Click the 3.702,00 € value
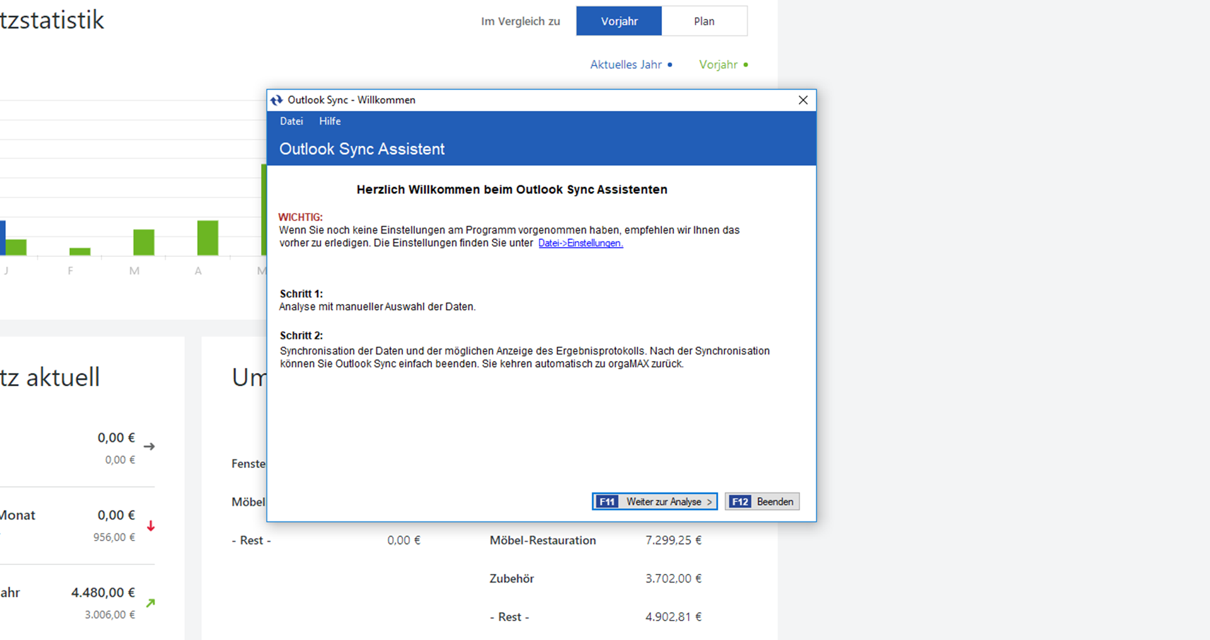Screen dimensions: 1210x640 [673, 579]
